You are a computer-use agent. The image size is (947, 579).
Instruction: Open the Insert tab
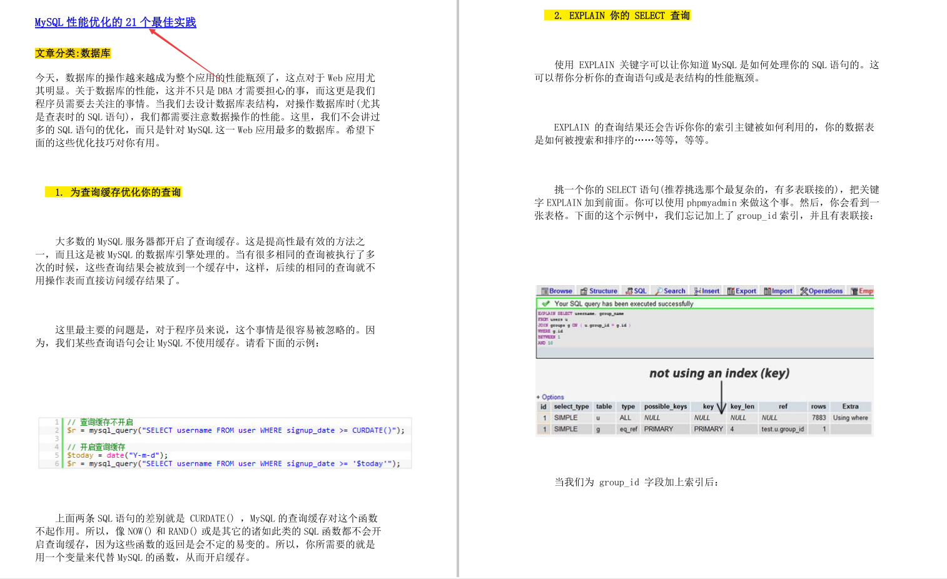point(707,291)
